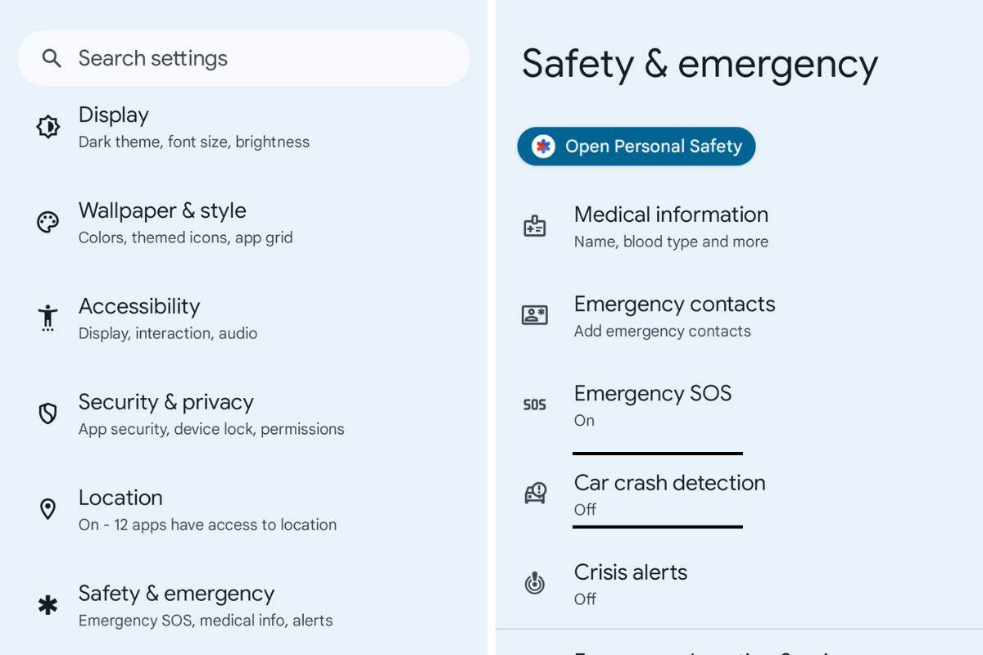Open Emergency SOS setting

[x=737, y=405]
